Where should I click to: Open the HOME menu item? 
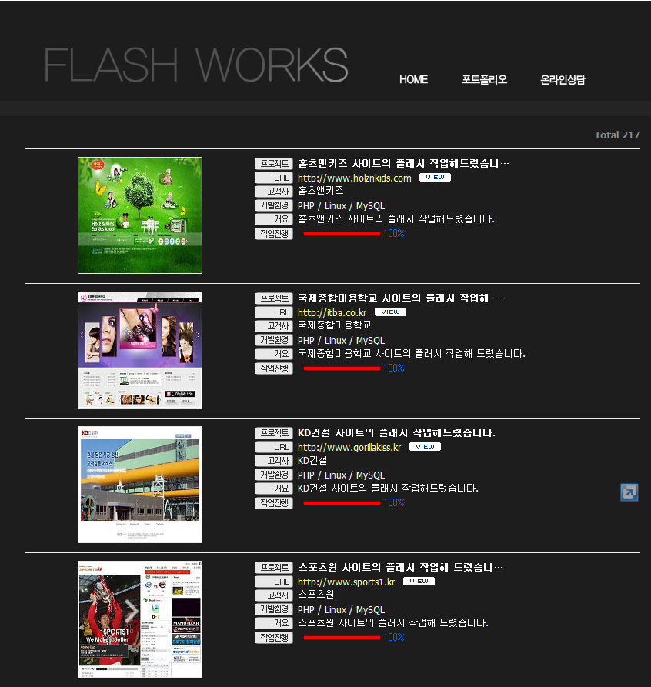click(x=413, y=79)
